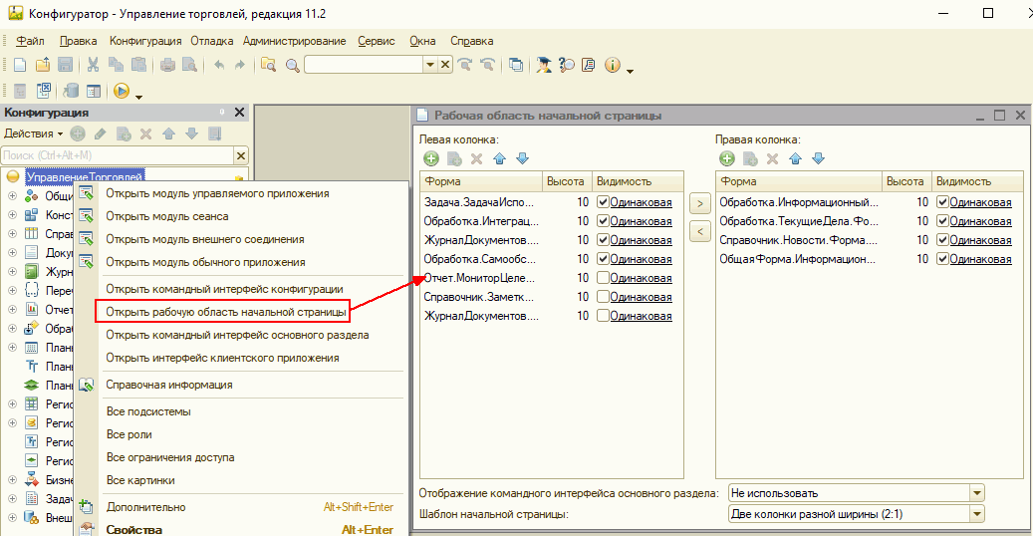Uncheck visibility for Обработка.ТекущиеДела.Фо... row
Screen dimensions: 1033x536
tap(942, 221)
